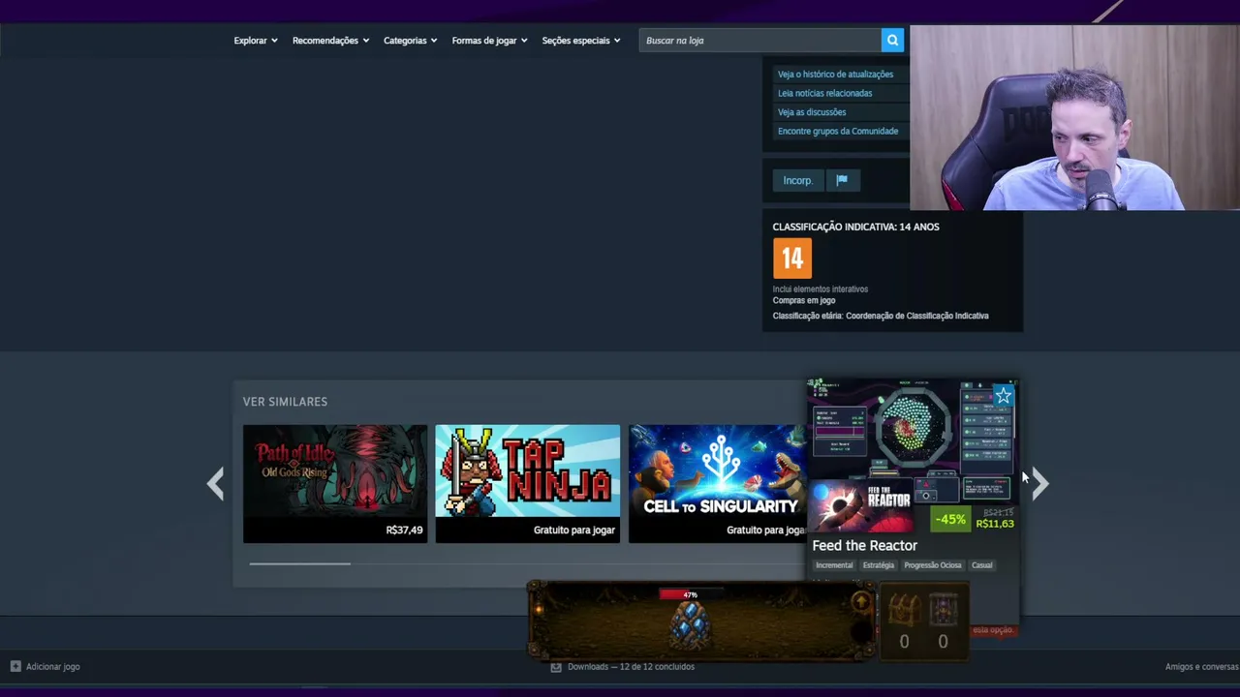The image size is (1240, 697).
Task: Click the Adicionar jogo label
Action: 53,667
